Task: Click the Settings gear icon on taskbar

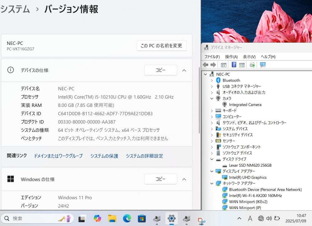Action: [171, 219]
